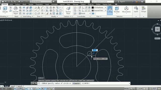The width and height of the screenshot is (161, 90).
Task: Switch to the Solid ribbon tab
Action: pyautogui.click(x=11, y=4)
